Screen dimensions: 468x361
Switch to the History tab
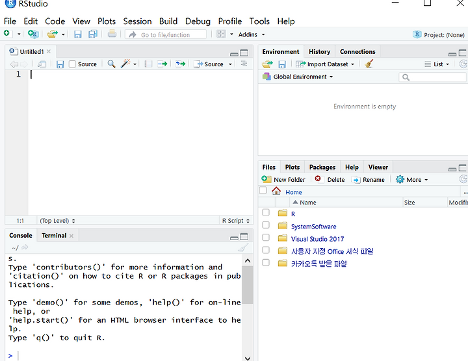(319, 51)
